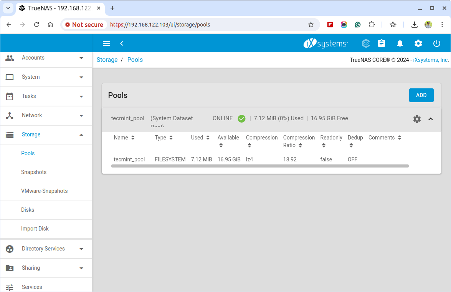The height and width of the screenshot is (292, 451).
Task: Expand the Sharing menu arrow
Action: pyautogui.click(x=81, y=268)
